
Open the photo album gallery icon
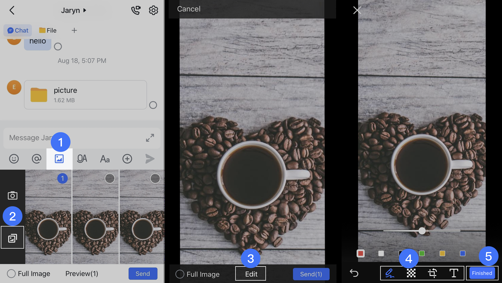coord(13,238)
